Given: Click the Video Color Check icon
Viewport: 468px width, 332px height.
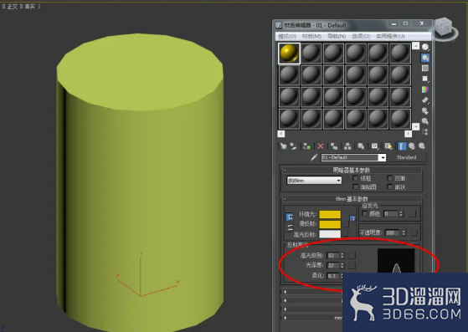Looking at the screenshot, I should tap(425, 89).
